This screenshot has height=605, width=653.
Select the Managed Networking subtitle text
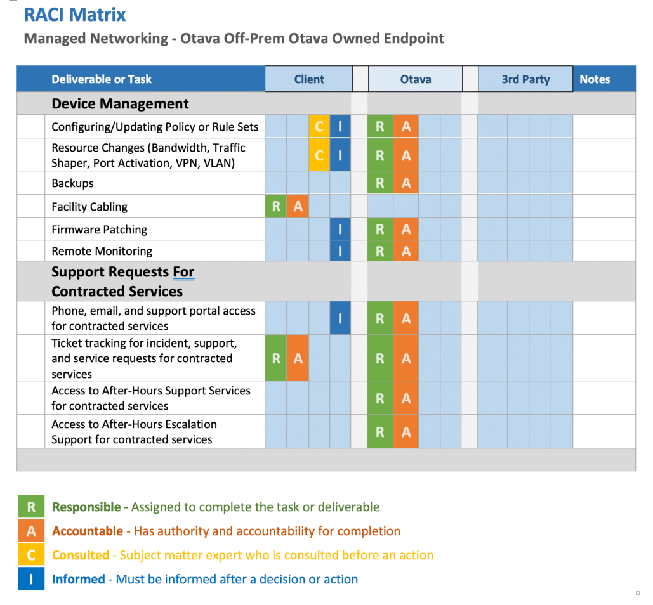(x=234, y=38)
